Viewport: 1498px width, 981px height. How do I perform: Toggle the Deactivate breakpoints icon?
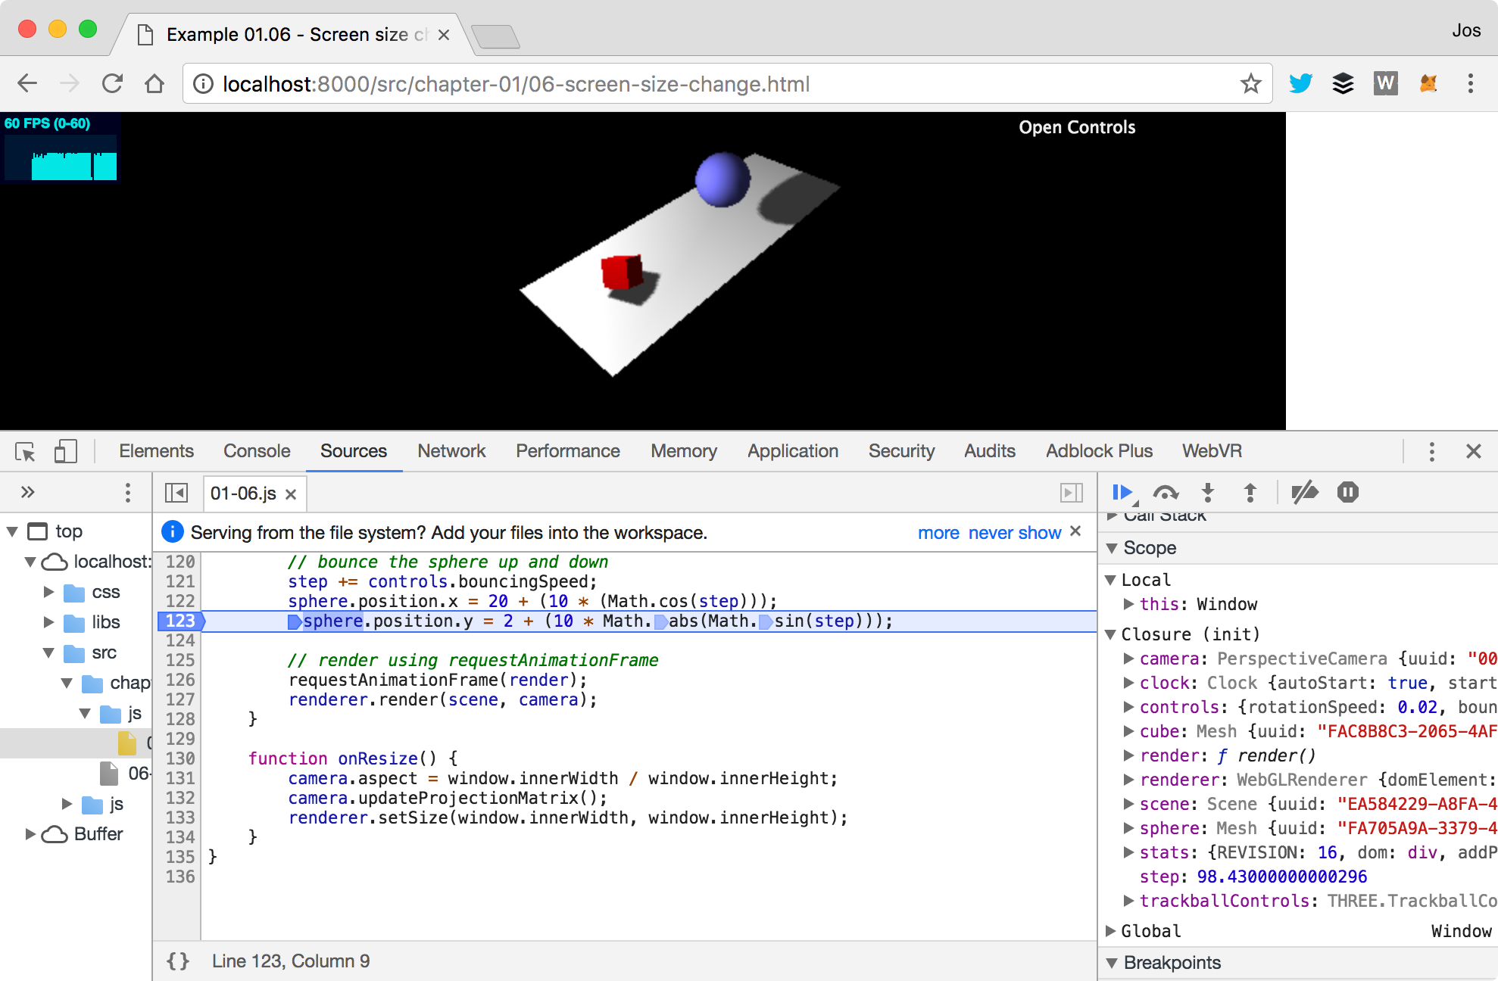tap(1304, 494)
